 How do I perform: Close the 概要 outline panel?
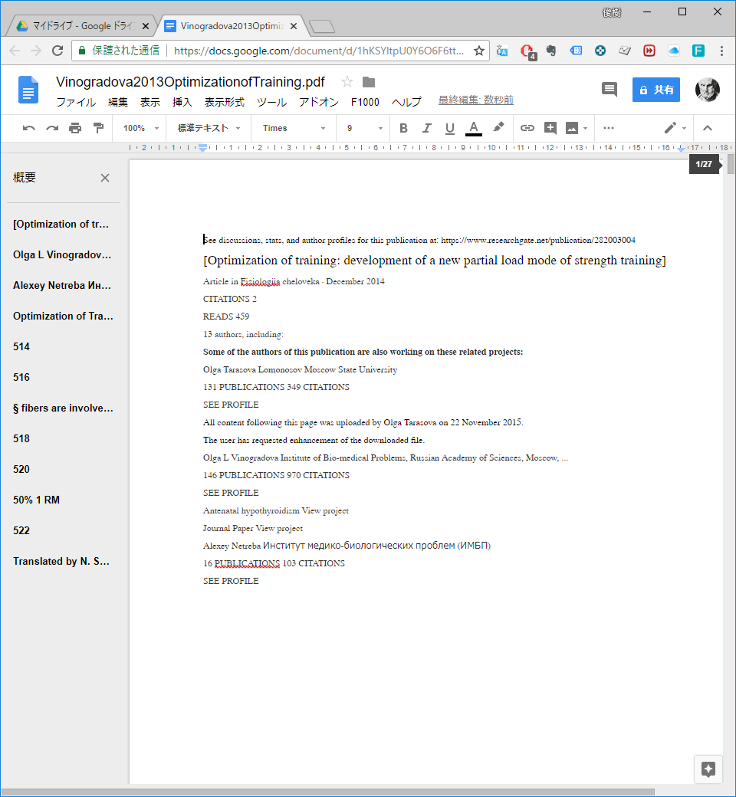pos(105,178)
